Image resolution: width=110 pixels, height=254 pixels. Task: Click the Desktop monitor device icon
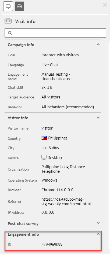coord(44,157)
